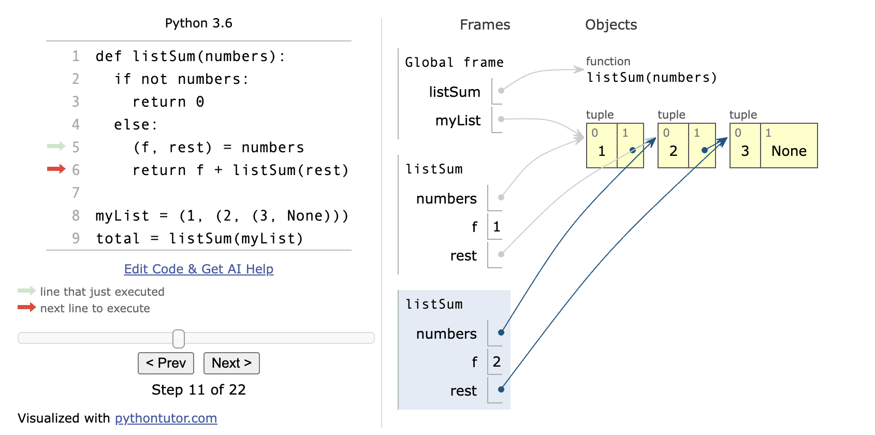Open Edit Code & Get AI Help link

[198, 269]
